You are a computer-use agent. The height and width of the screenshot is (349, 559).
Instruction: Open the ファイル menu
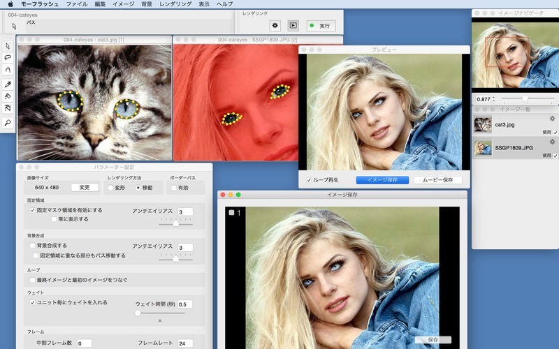(x=77, y=4)
